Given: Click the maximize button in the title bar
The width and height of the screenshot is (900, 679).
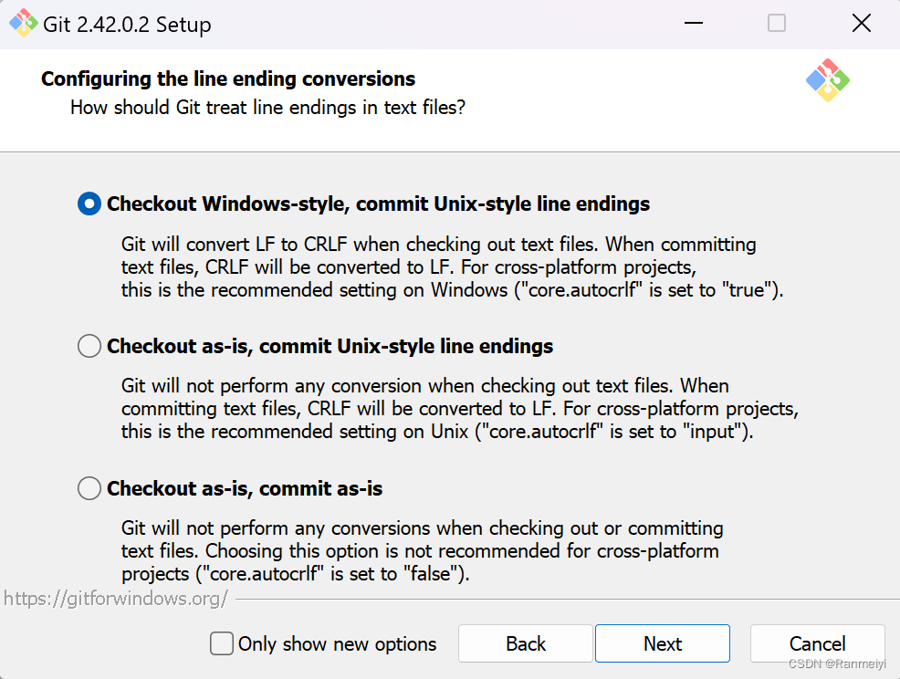Looking at the screenshot, I should click(777, 24).
